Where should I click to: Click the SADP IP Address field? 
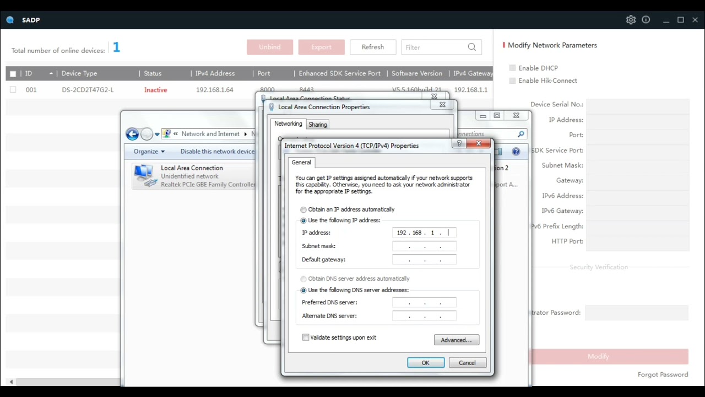coord(637,120)
